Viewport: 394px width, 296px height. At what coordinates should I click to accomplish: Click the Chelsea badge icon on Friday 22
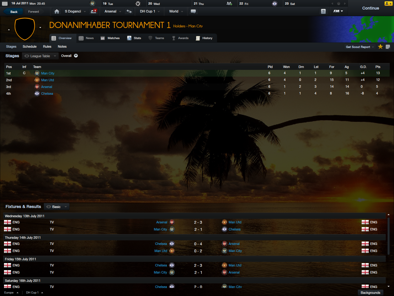pyautogui.click(x=275, y=4)
